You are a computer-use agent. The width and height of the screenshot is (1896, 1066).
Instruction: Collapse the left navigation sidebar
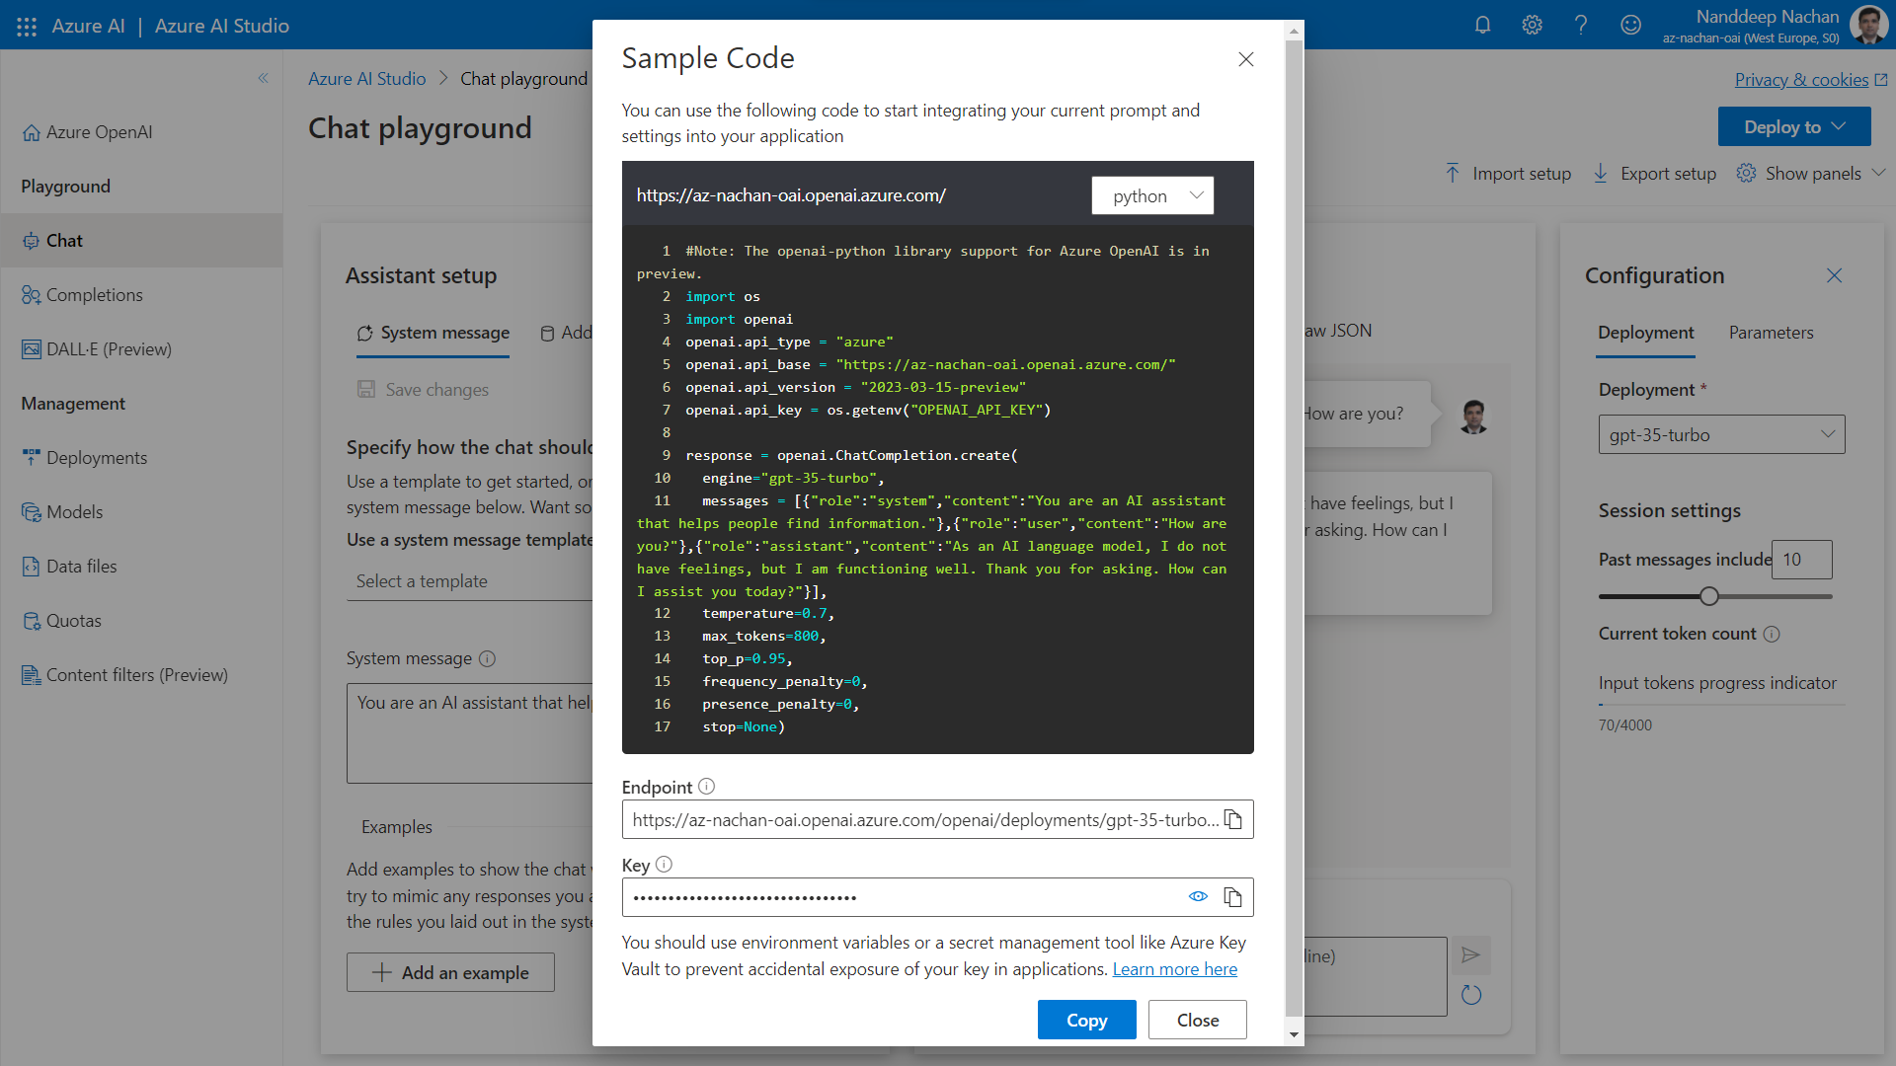tap(263, 78)
